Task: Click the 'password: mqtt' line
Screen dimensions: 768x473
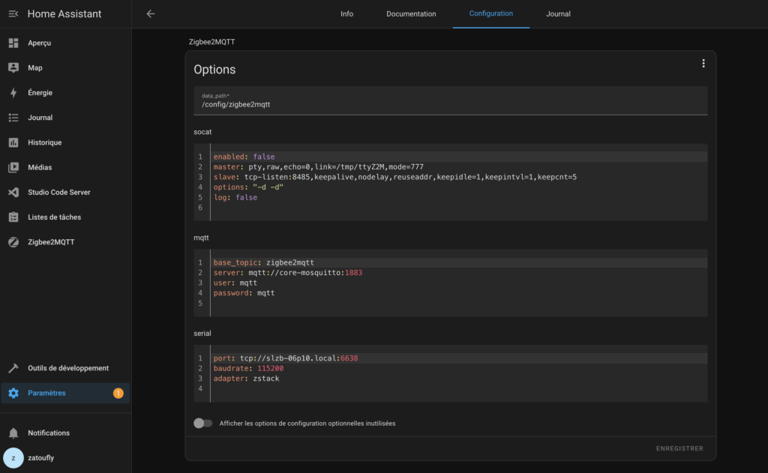Action: (x=459, y=293)
